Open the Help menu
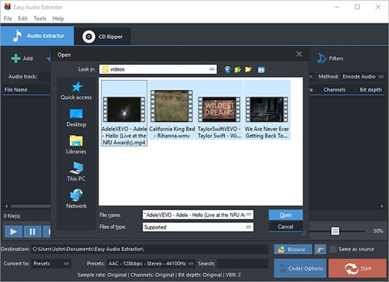Image resolution: width=389 pixels, height=282 pixels. pos(58,19)
